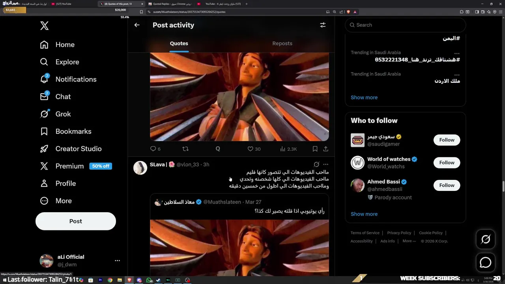This screenshot has width=505, height=284.
Task: Go to the X logo home link
Action: (x=44, y=26)
